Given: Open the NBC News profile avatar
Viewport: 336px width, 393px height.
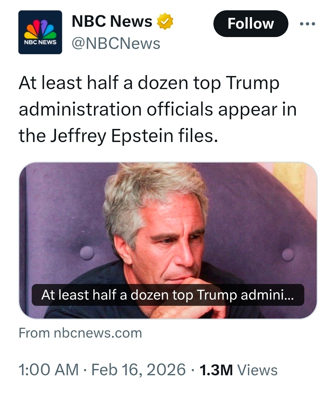Looking at the screenshot, I should [x=40, y=32].
